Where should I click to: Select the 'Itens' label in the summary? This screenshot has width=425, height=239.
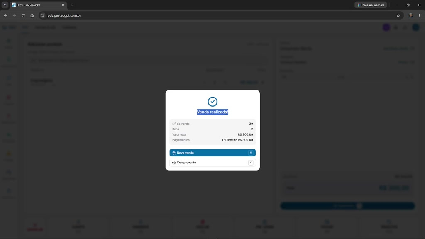tap(176, 129)
